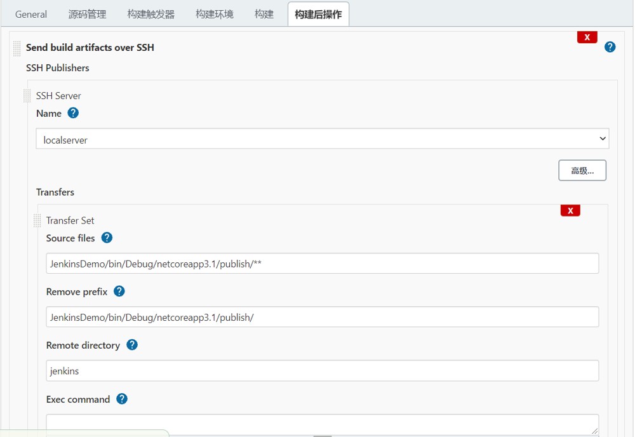Image resolution: width=635 pixels, height=437 pixels.
Task: Open help icon next to Remote directory
Action: coord(132,345)
